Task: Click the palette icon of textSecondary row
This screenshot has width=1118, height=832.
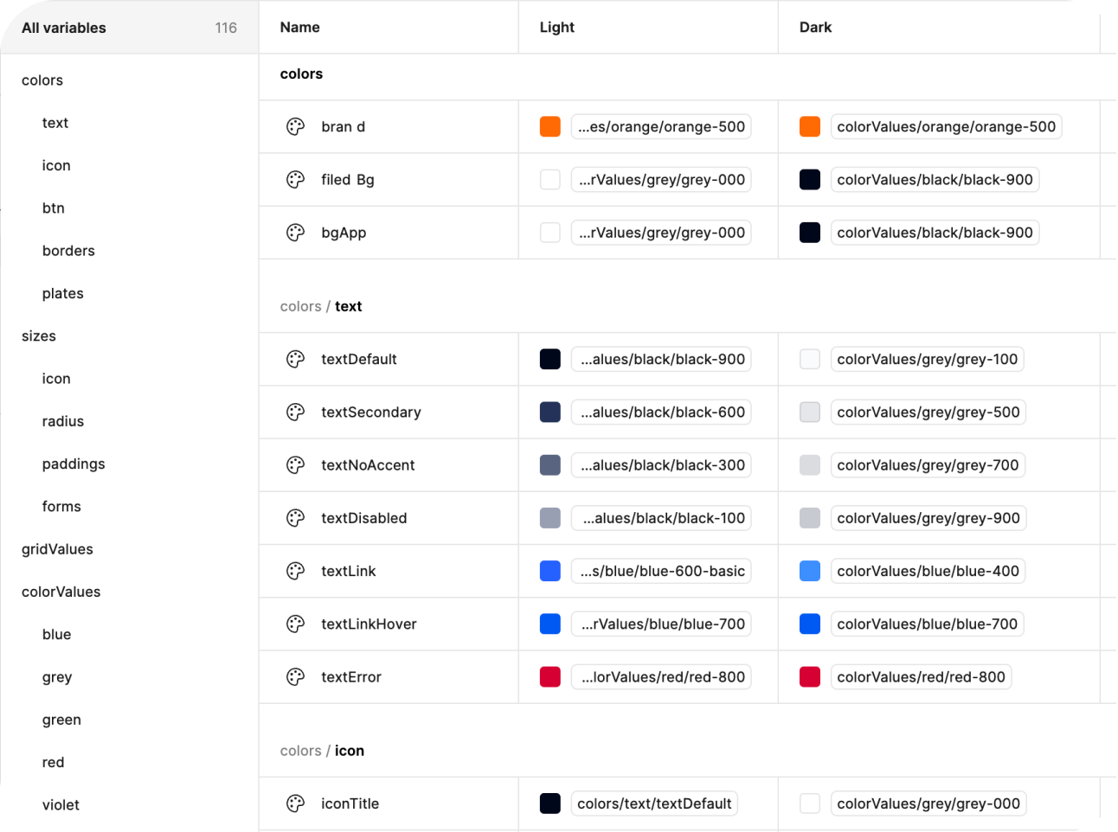Action: (x=295, y=413)
